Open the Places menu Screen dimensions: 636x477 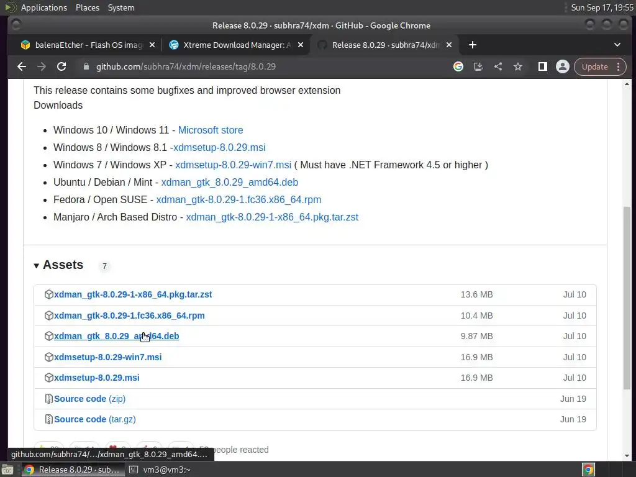[x=87, y=7]
